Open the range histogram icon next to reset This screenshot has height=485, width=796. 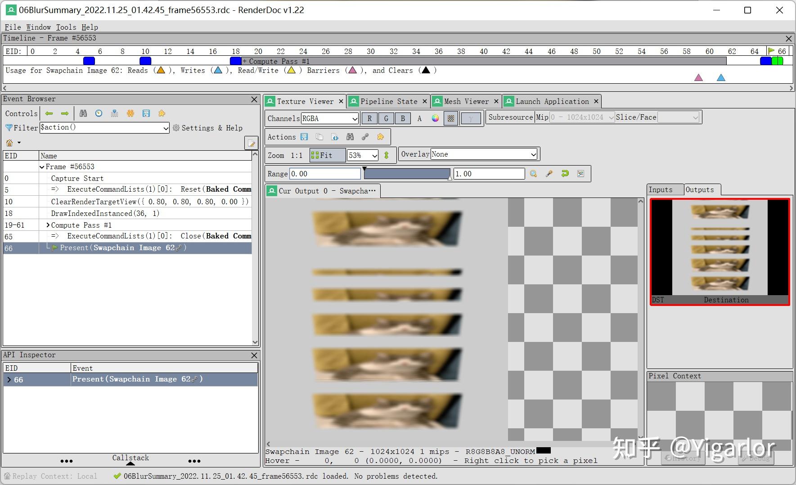[x=581, y=174]
